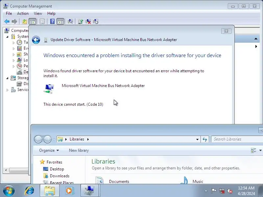The height and width of the screenshot is (197, 263).
Task: Select Disk Management tree item icon
Action: pyautogui.click(x=19, y=84)
